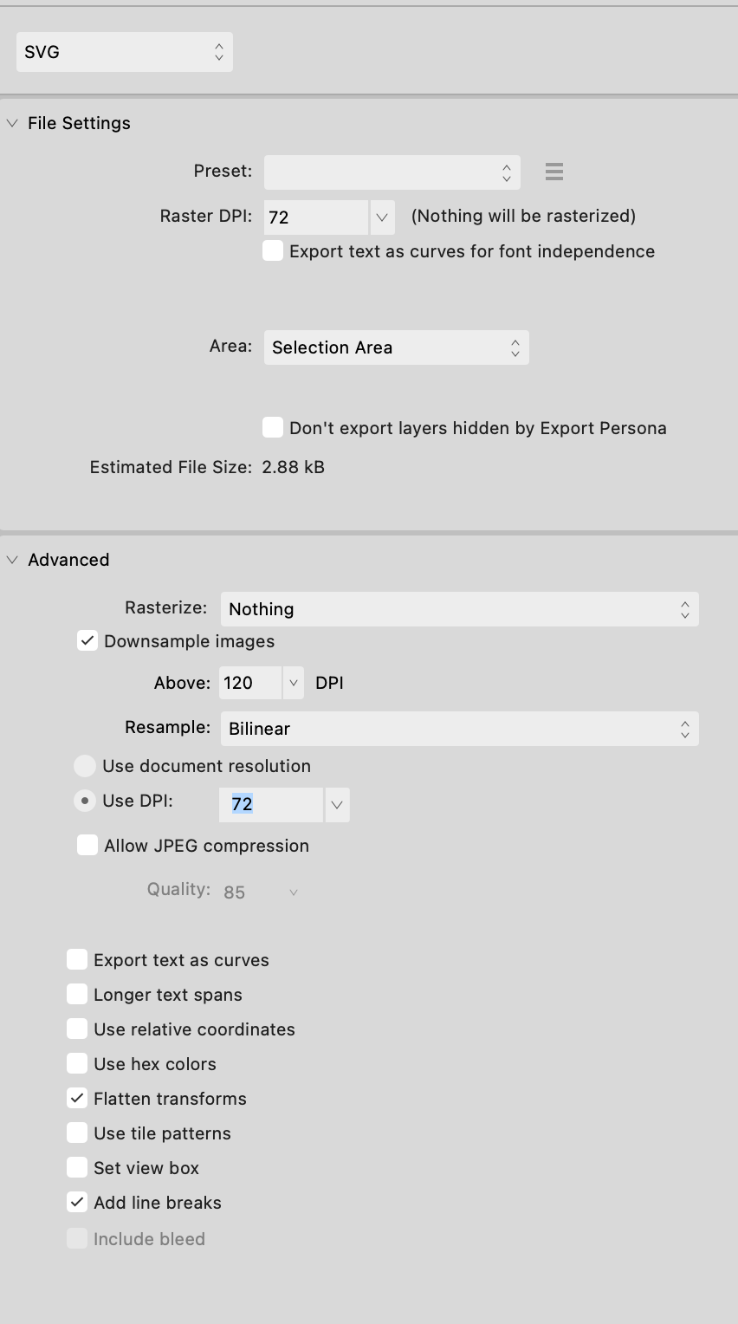Select Use document resolution radio button
Screen dimensions: 738x1324
tap(84, 766)
